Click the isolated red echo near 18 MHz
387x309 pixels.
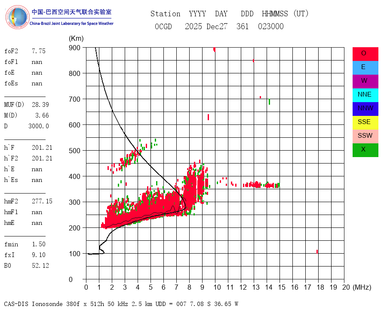click(317, 251)
